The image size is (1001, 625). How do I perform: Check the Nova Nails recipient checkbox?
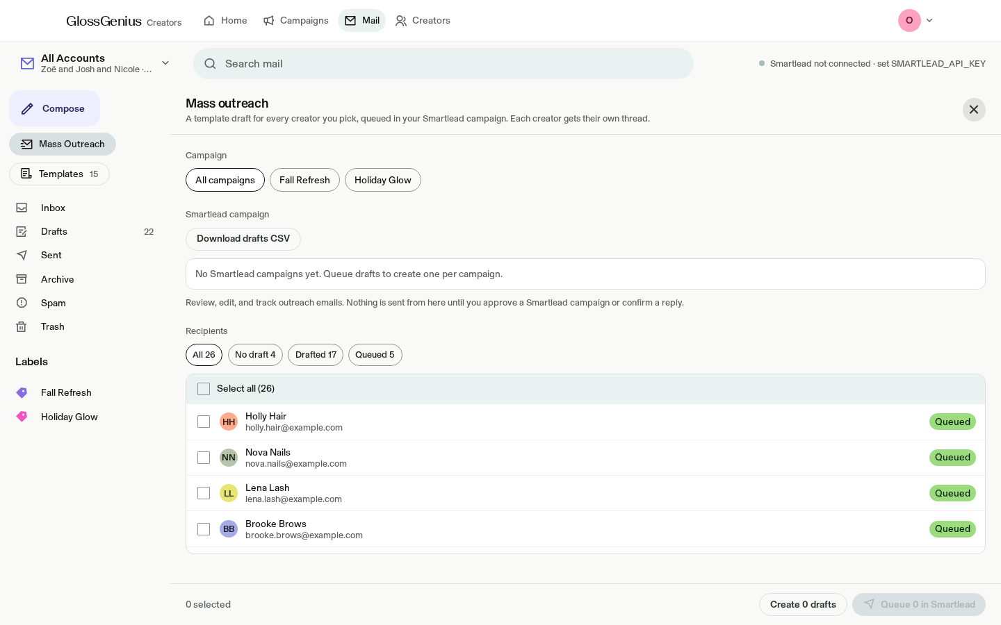pos(204,458)
